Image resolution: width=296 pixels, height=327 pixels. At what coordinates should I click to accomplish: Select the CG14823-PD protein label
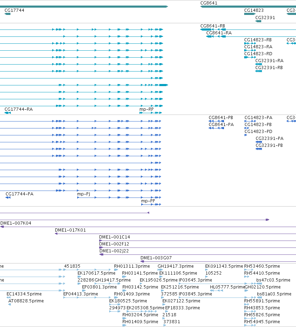258,131
